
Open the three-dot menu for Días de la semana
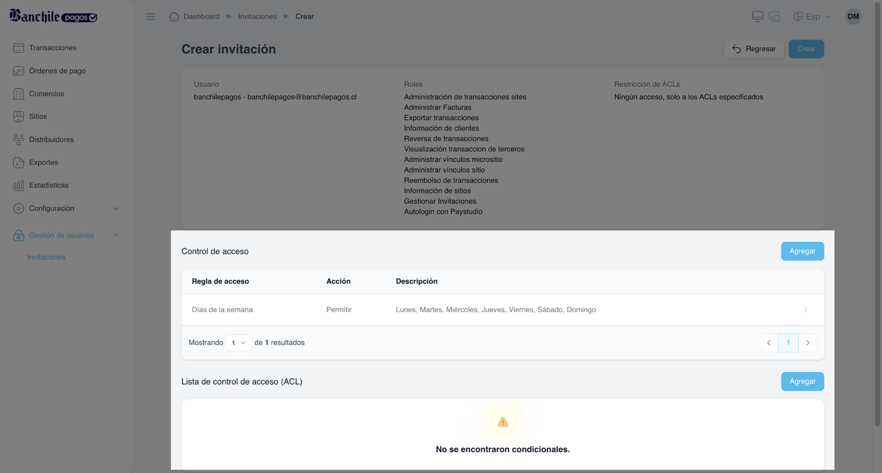[805, 310]
